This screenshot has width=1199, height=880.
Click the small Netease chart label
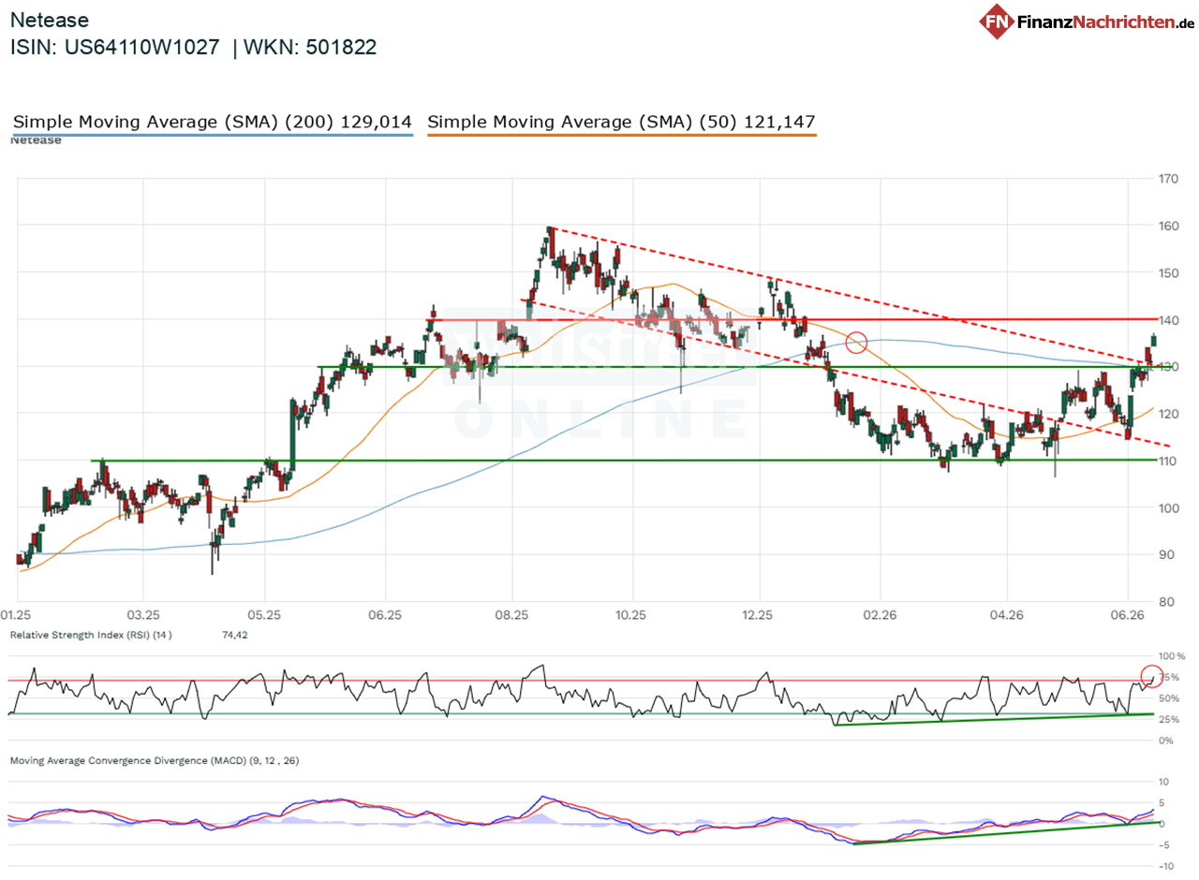point(36,140)
